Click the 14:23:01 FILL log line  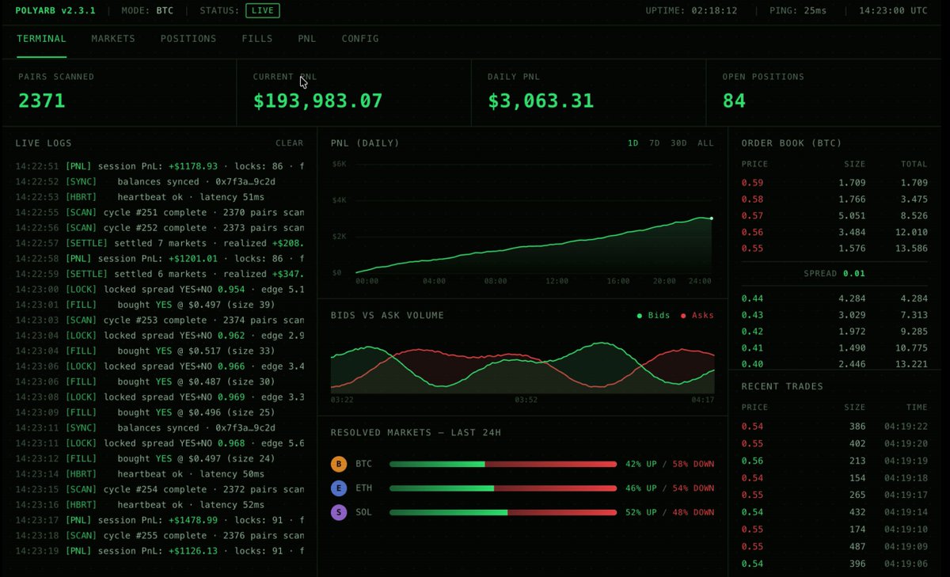tap(159, 305)
